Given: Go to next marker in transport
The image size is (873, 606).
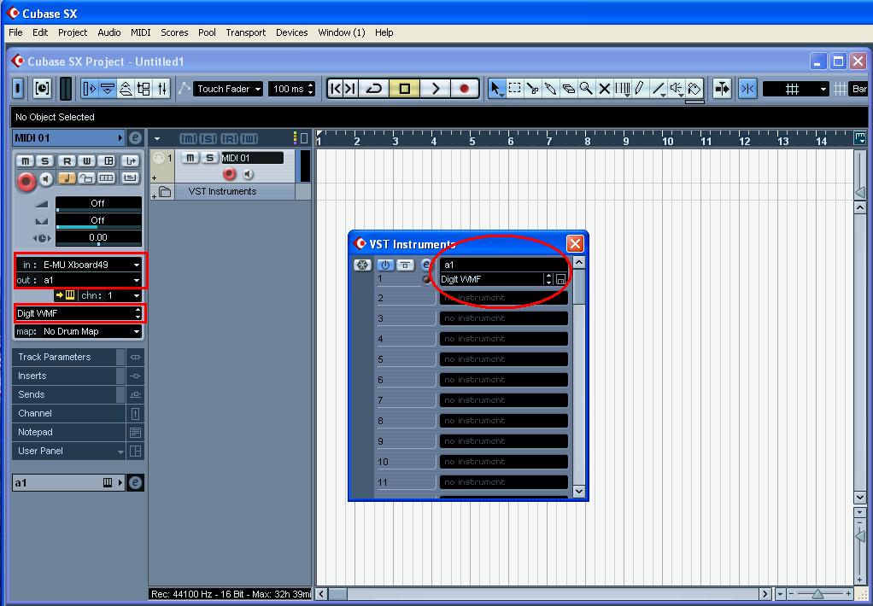Looking at the screenshot, I should [349, 89].
